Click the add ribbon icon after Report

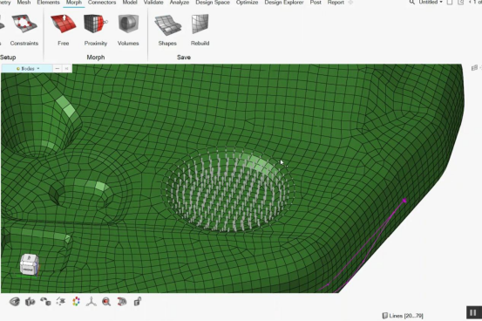coord(350,3)
